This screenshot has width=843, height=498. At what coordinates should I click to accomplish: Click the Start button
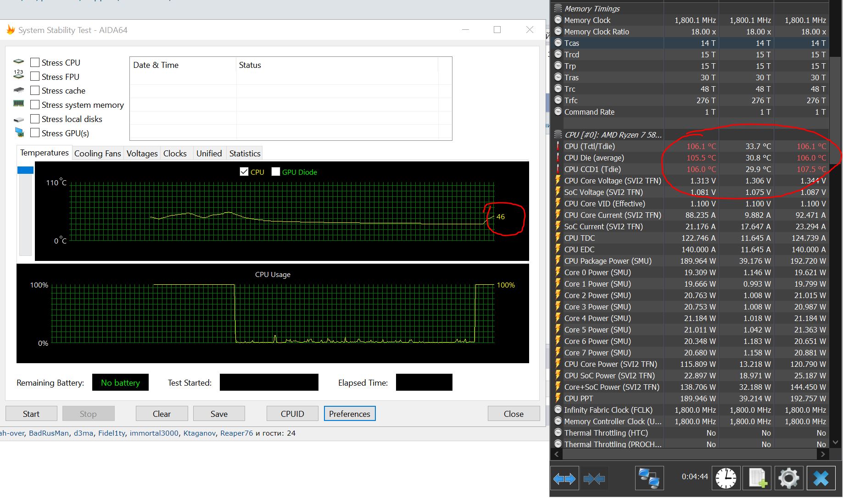[x=31, y=414]
